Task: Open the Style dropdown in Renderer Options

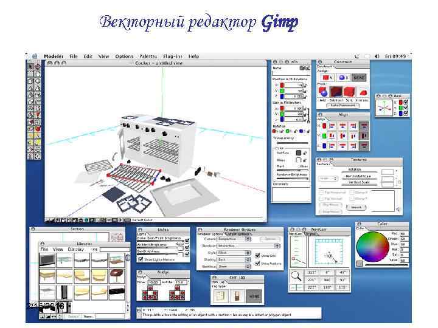Action: pyautogui.click(x=234, y=253)
